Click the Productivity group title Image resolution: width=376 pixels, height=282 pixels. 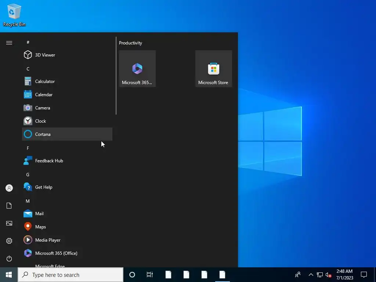coord(130,43)
